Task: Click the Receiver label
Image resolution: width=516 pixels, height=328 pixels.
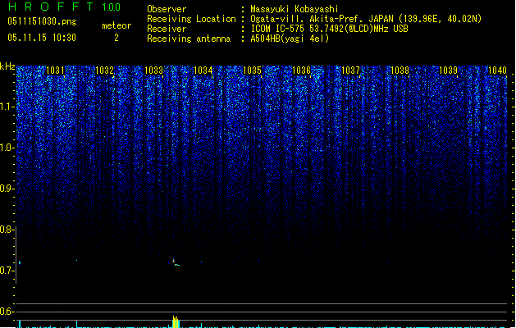Action: coord(167,29)
